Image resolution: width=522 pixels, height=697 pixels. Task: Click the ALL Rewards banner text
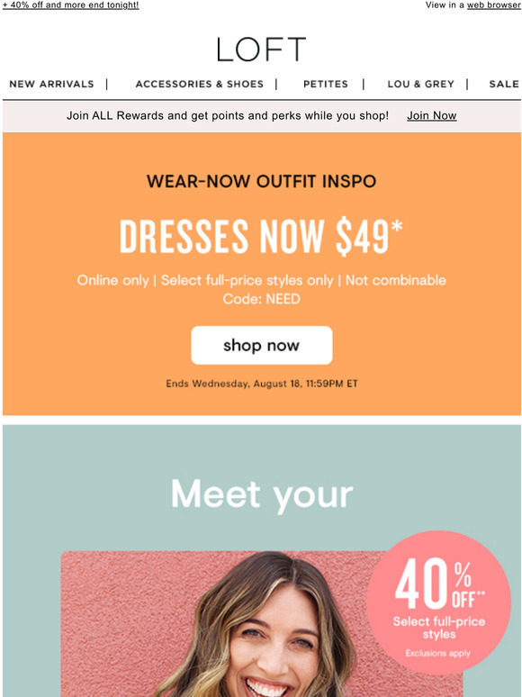pyautogui.click(x=228, y=116)
